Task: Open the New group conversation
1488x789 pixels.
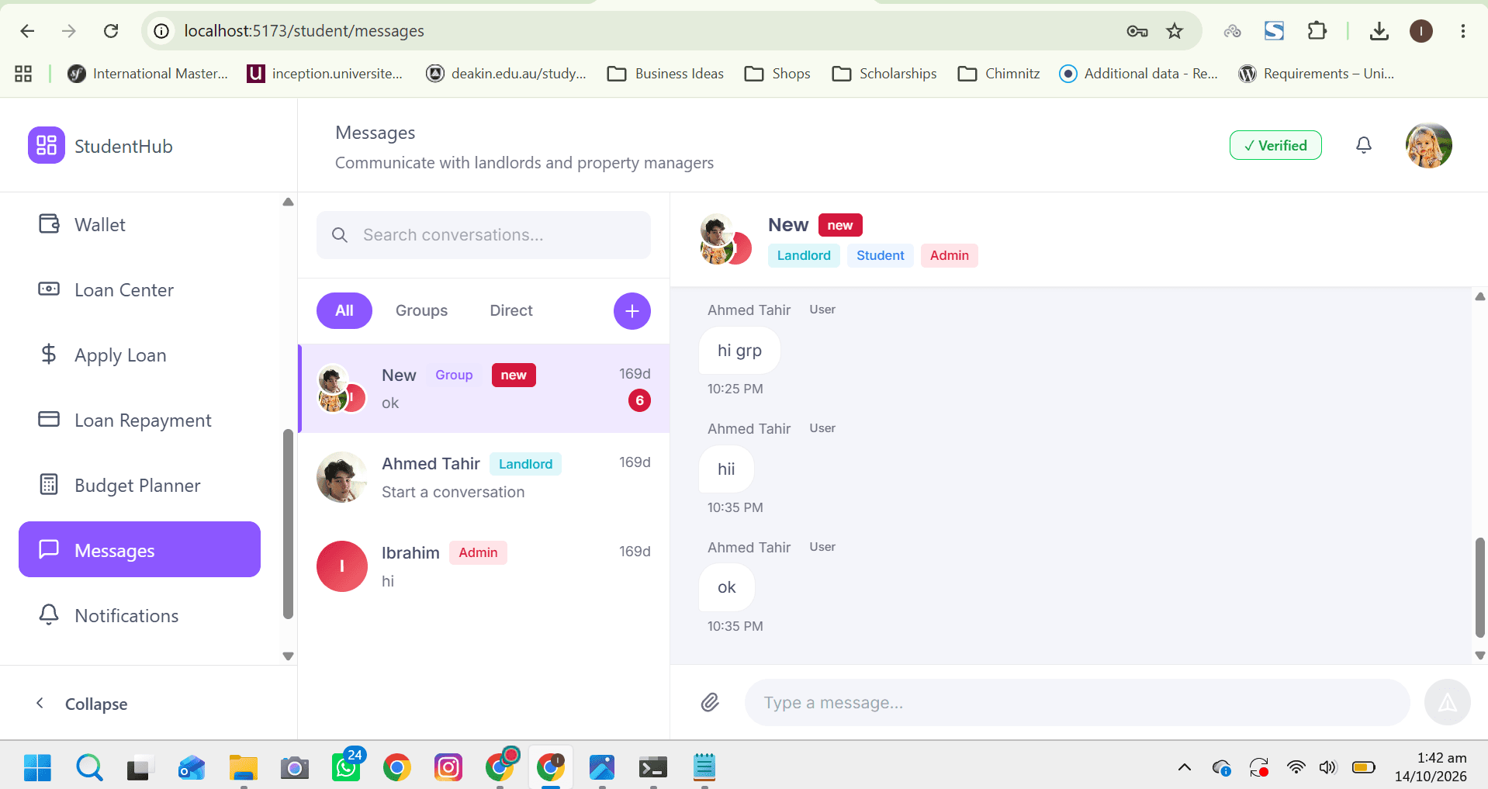Action: [484, 389]
